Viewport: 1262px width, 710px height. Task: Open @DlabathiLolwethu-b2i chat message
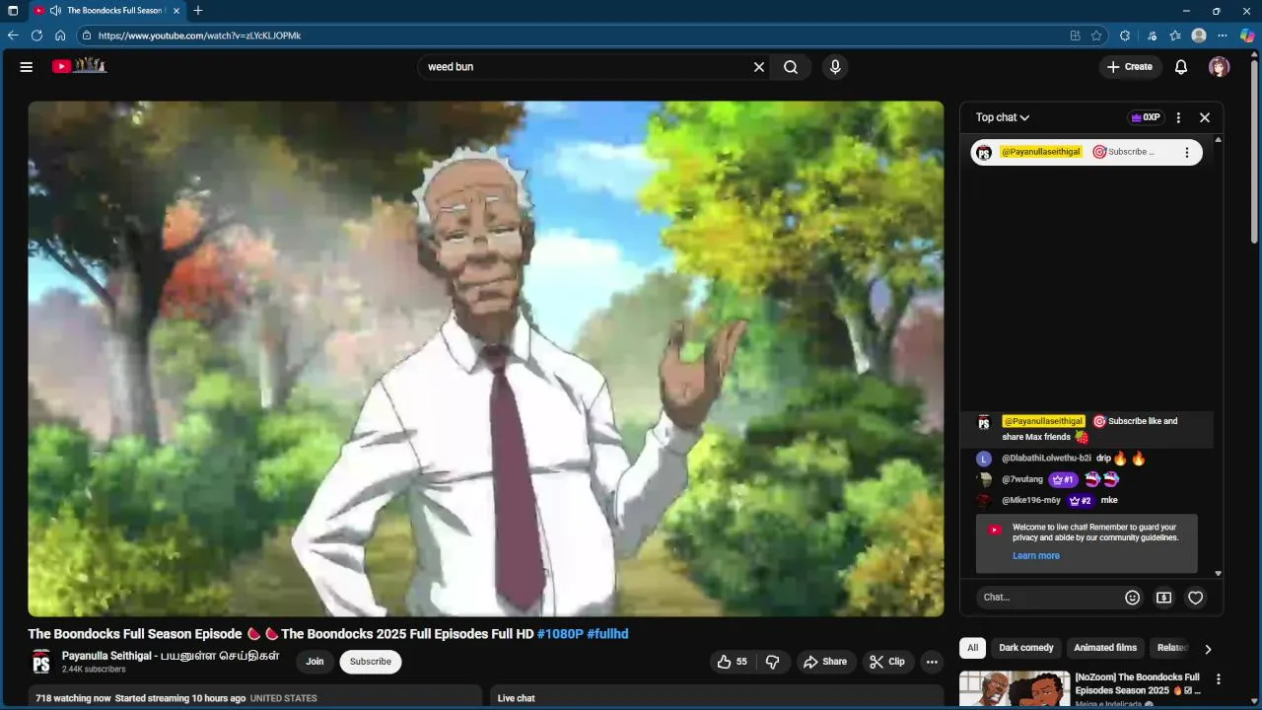point(1087,459)
